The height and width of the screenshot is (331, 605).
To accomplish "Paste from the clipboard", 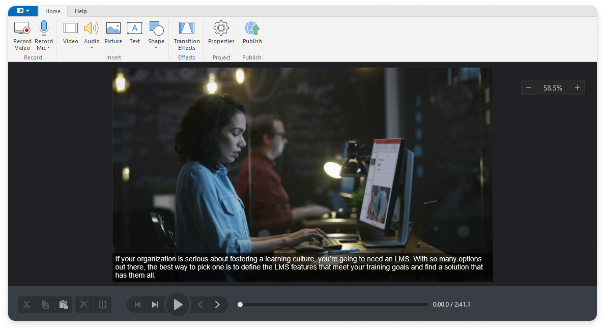I will coord(63,304).
